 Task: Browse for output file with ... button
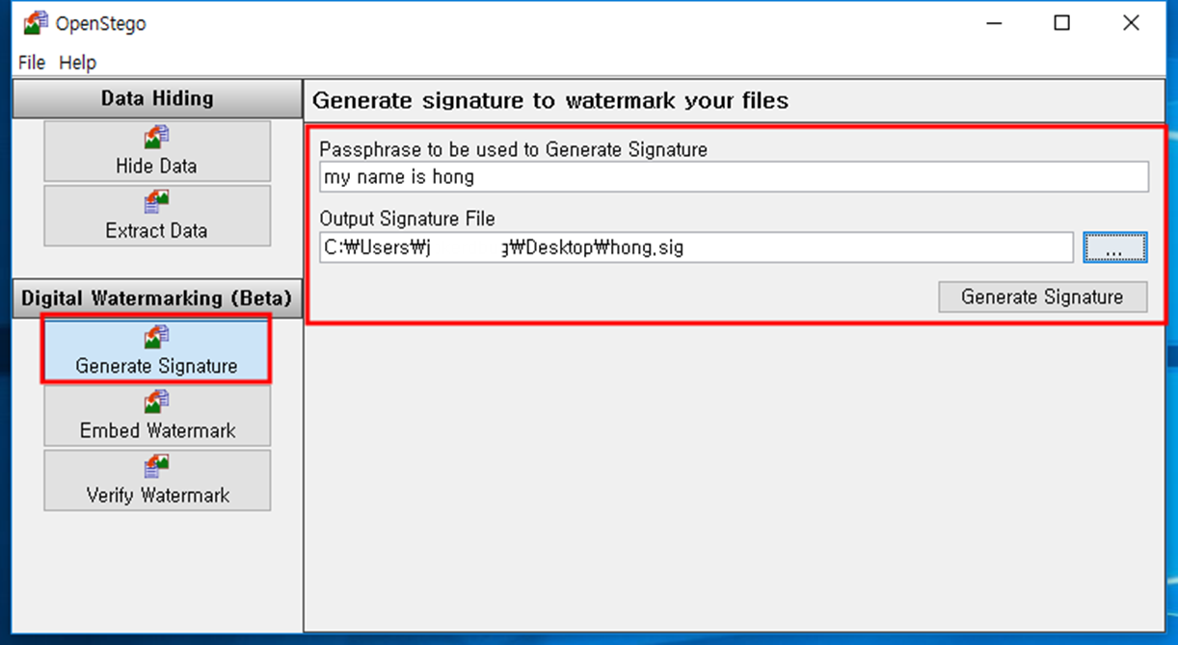(1114, 247)
